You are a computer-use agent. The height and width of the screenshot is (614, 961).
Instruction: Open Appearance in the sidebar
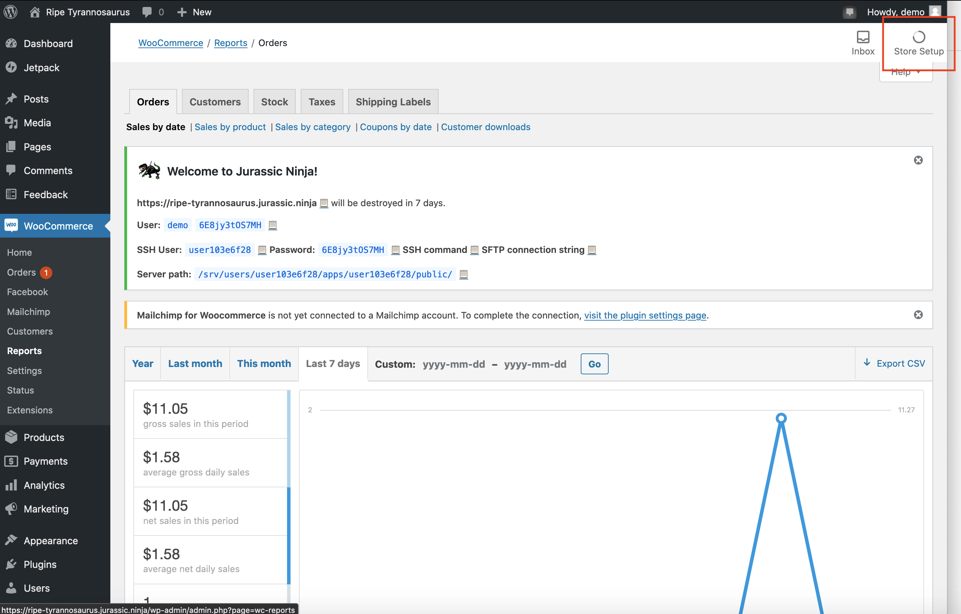(x=55, y=541)
